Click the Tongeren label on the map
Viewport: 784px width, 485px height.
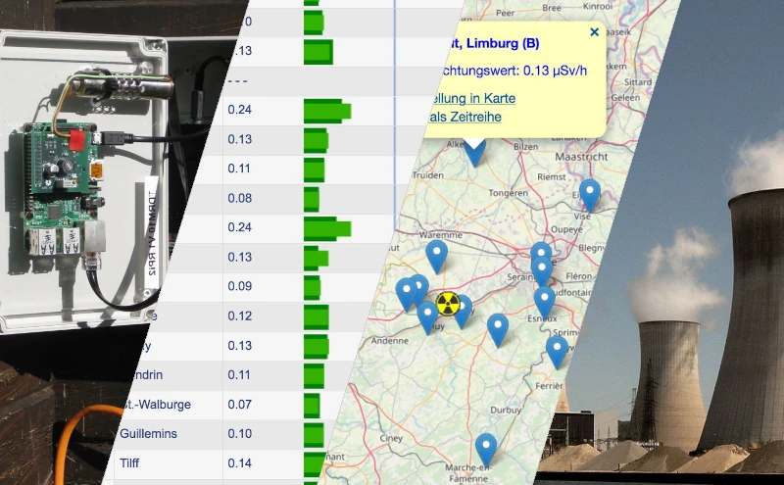click(x=508, y=193)
